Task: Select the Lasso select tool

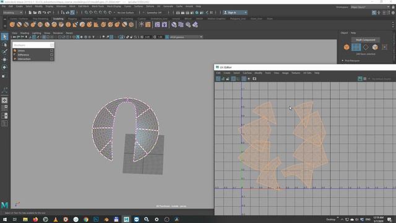Action: 4,45
